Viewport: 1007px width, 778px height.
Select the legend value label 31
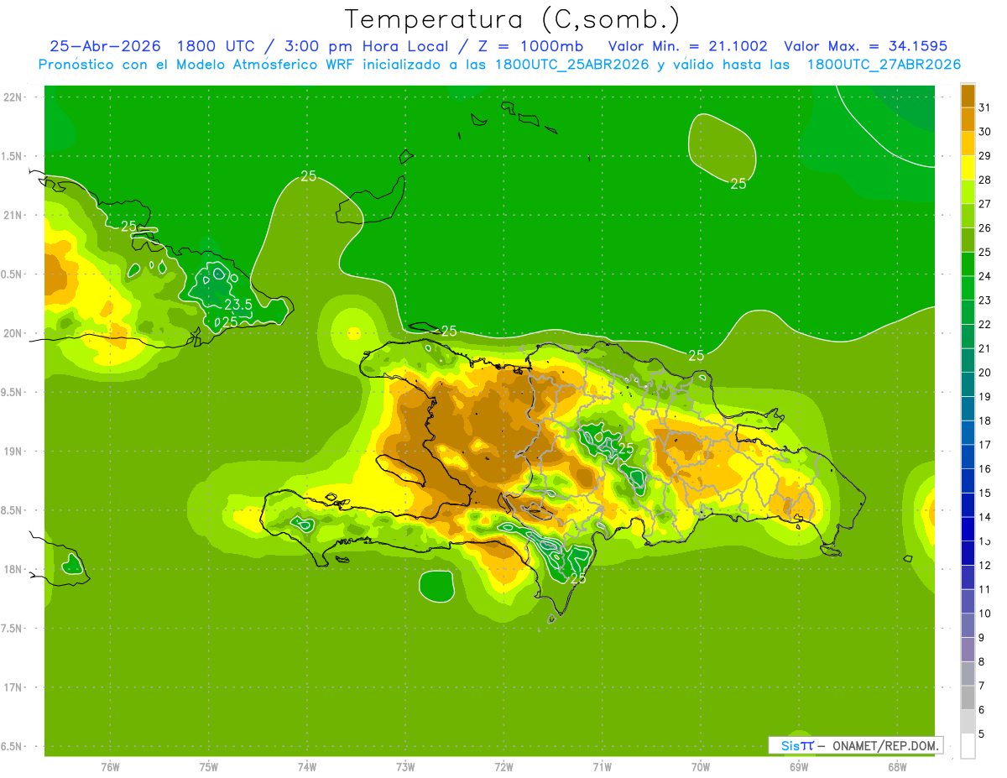pos(984,107)
